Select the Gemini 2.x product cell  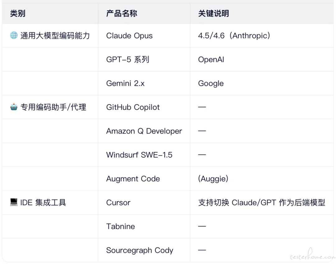pos(125,83)
